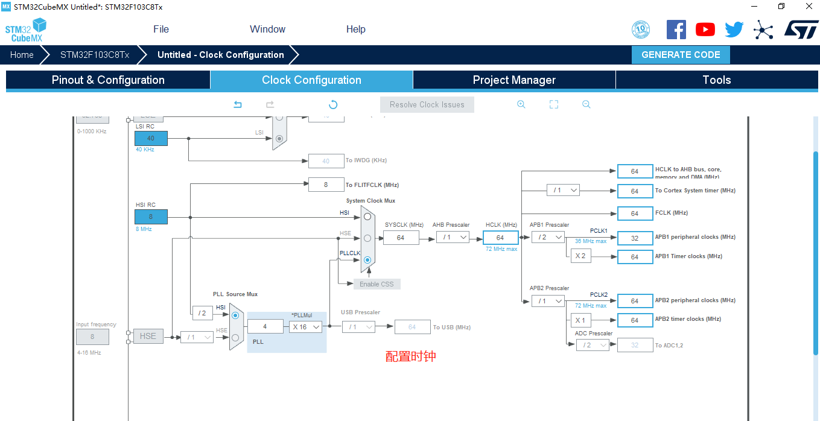This screenshot has height=421, width=820.
Task: Click the PLL input value 4 box
Action: 265,327
